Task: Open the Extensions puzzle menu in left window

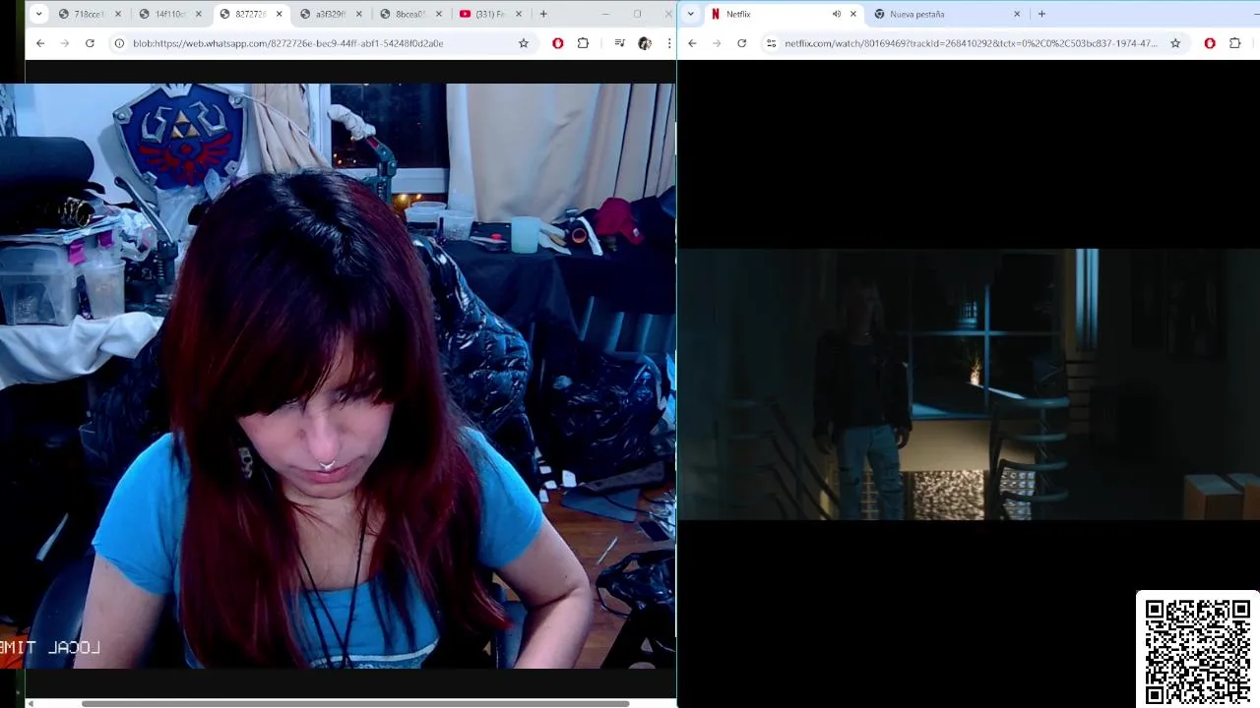Action: point(583,43)
